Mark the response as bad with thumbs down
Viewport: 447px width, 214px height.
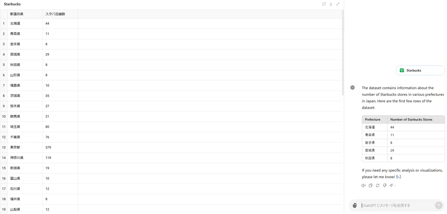point(385,185)
